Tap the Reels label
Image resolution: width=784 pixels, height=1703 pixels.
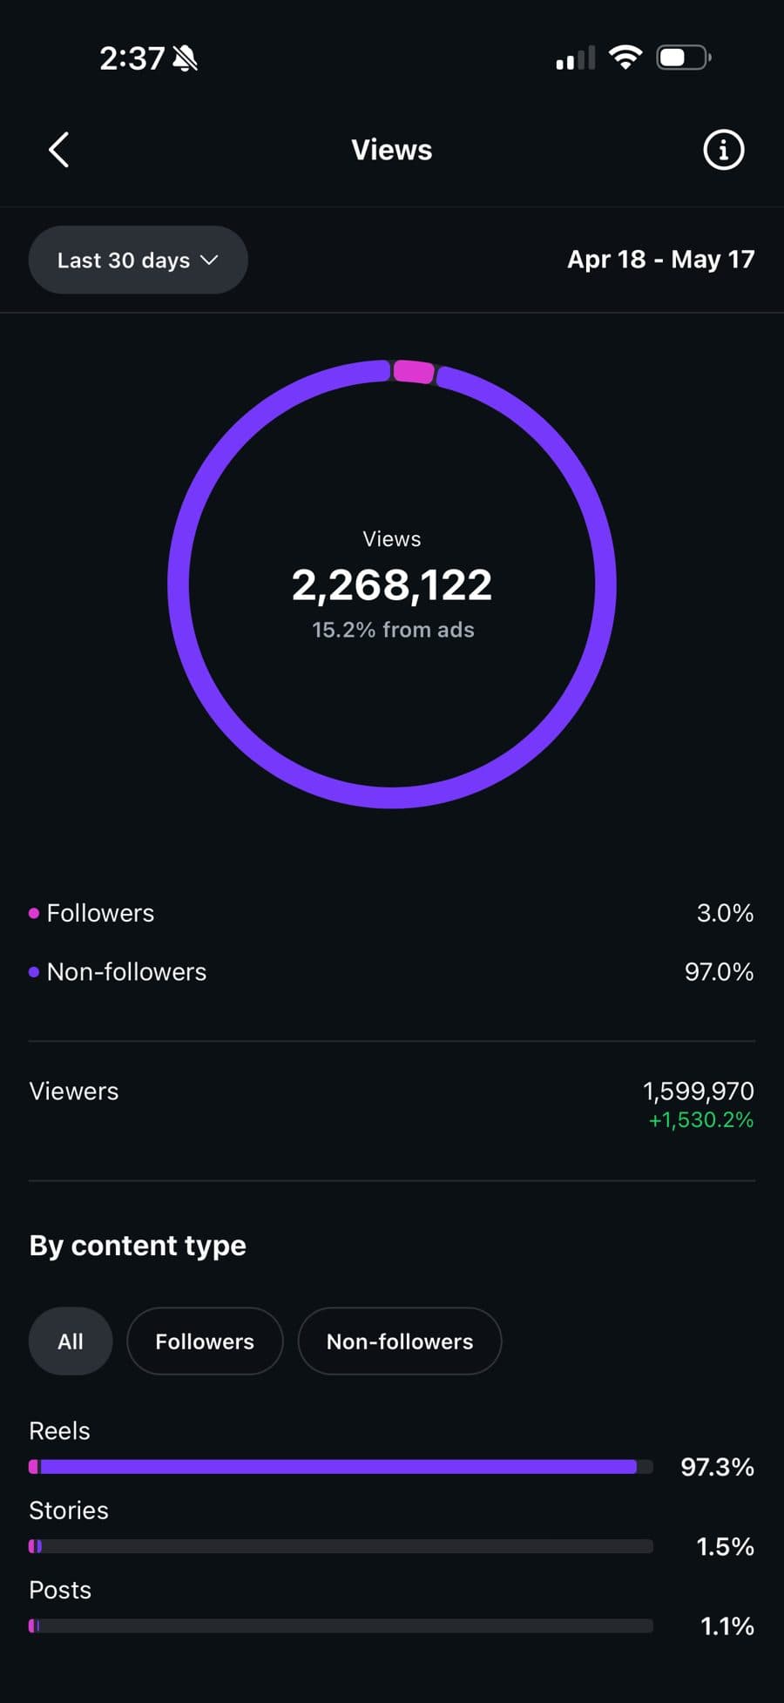pos(59,1431)
